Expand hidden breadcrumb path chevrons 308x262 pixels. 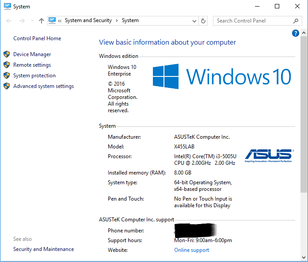click(60, 21)
